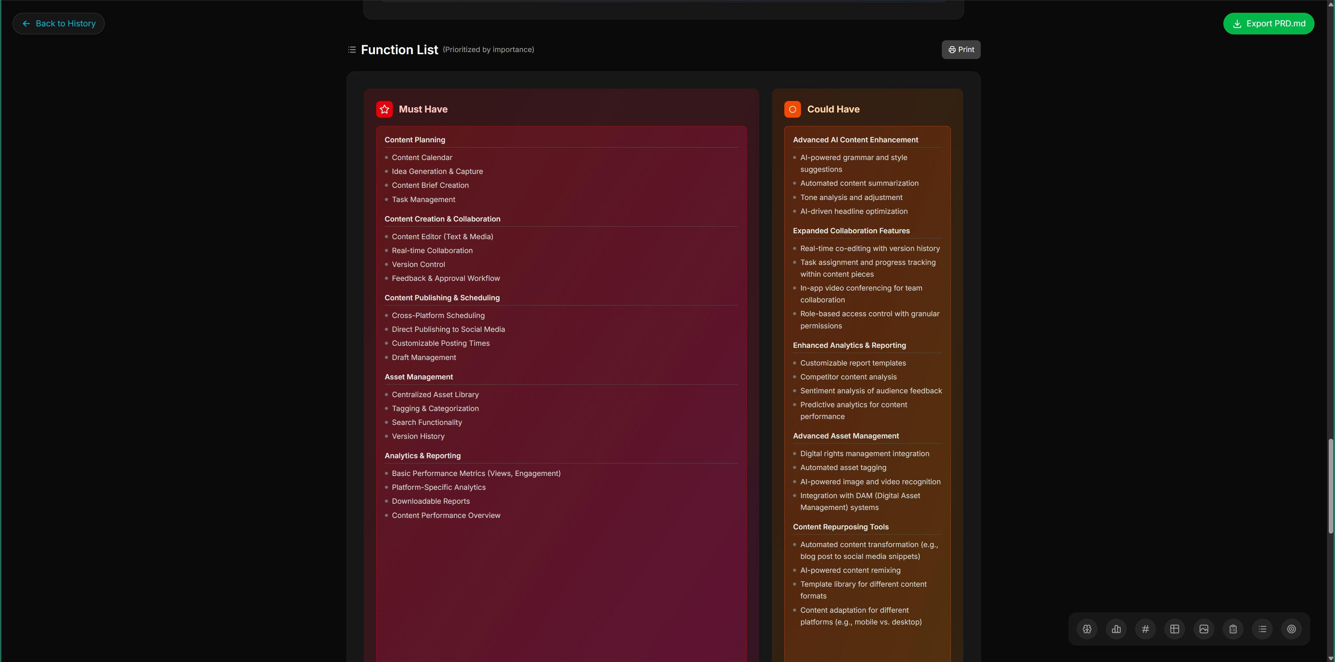Click the list icon beside Function List
1335x662 pixels.
[x=352, y=50]
